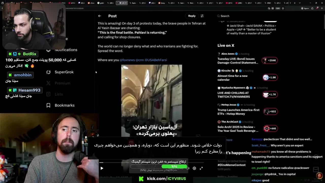Screen dimensions: 325x183
Task: Open reply filter settings icon beside Reply
Action: 202,16
